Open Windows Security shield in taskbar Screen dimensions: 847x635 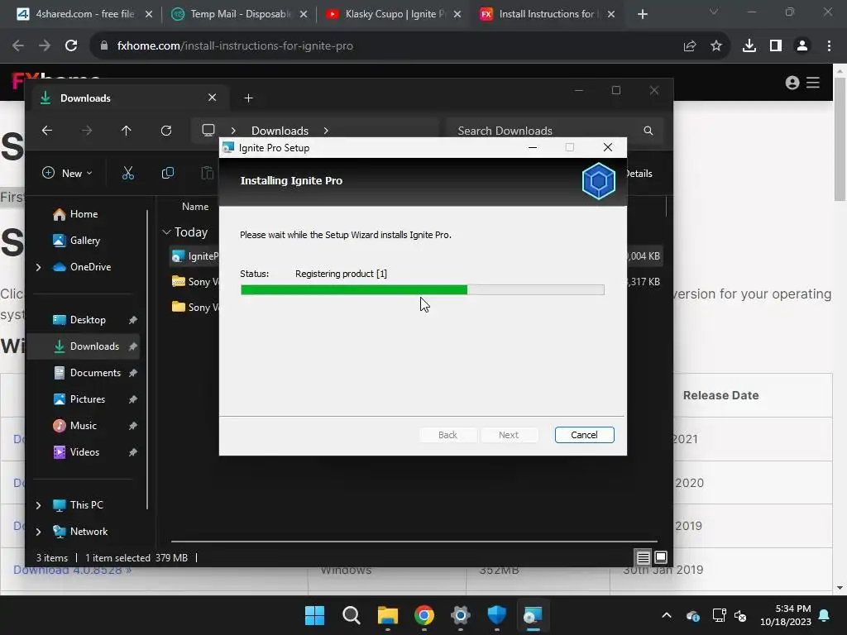coord(496,615)
